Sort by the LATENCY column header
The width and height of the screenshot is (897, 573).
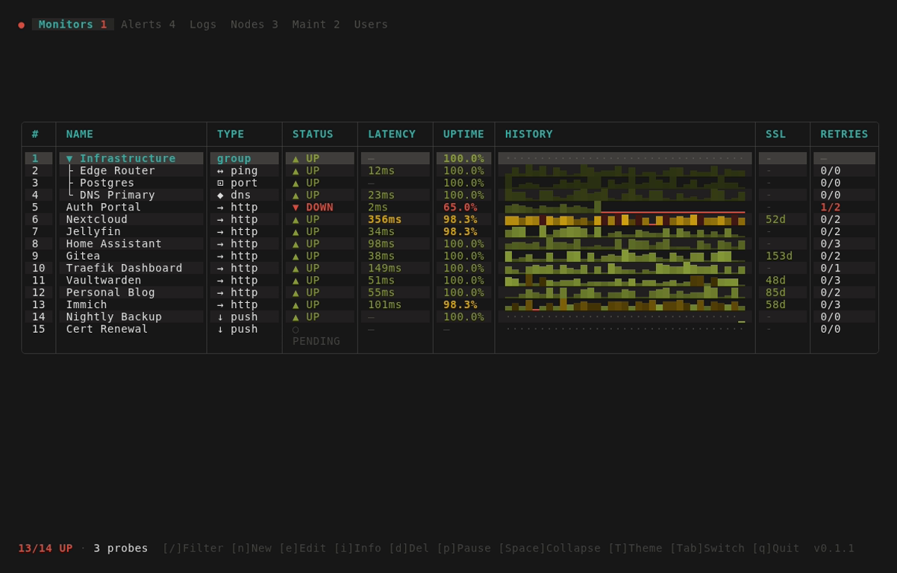[392, 134]
